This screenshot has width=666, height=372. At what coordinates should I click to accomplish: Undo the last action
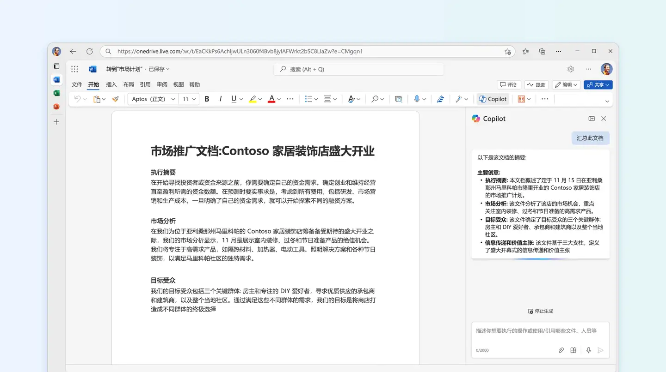click(77, 99)
